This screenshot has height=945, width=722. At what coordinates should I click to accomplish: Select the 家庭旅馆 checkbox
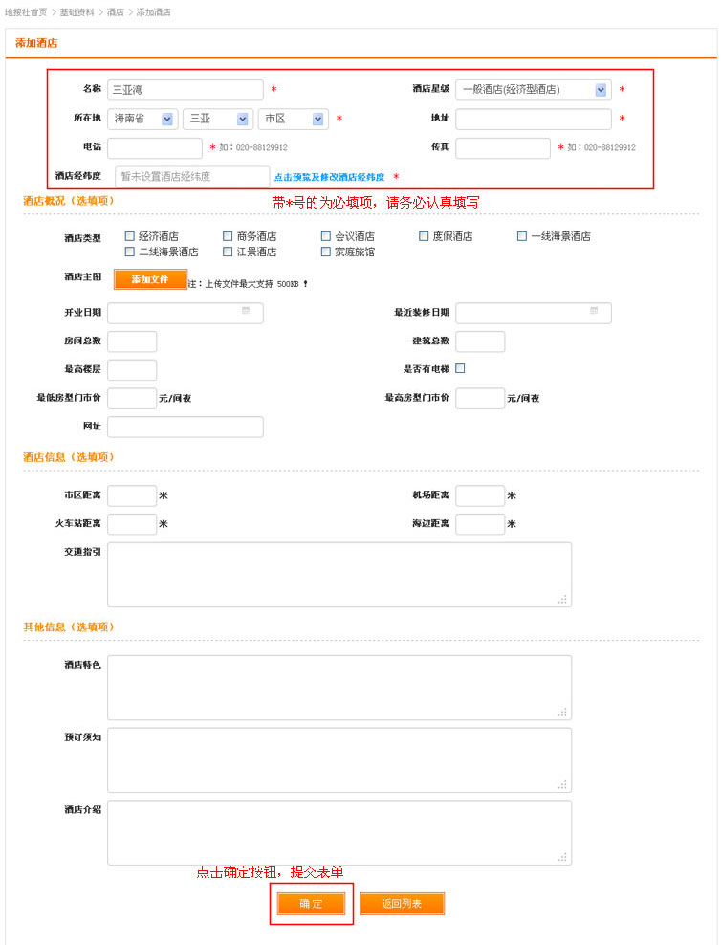tap(326, 253)
